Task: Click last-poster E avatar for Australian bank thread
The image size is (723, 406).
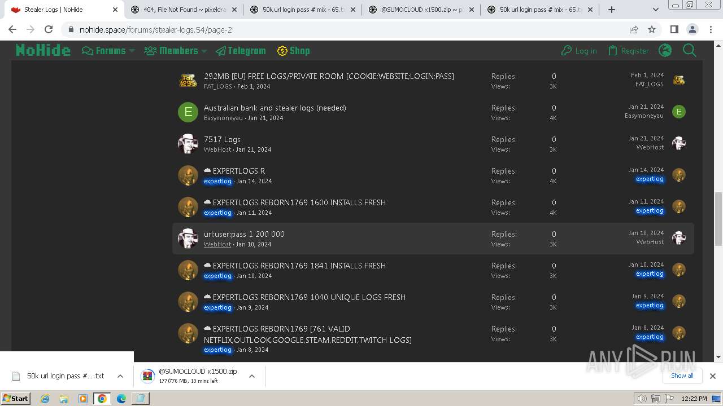Action: [x=679, y=112]
